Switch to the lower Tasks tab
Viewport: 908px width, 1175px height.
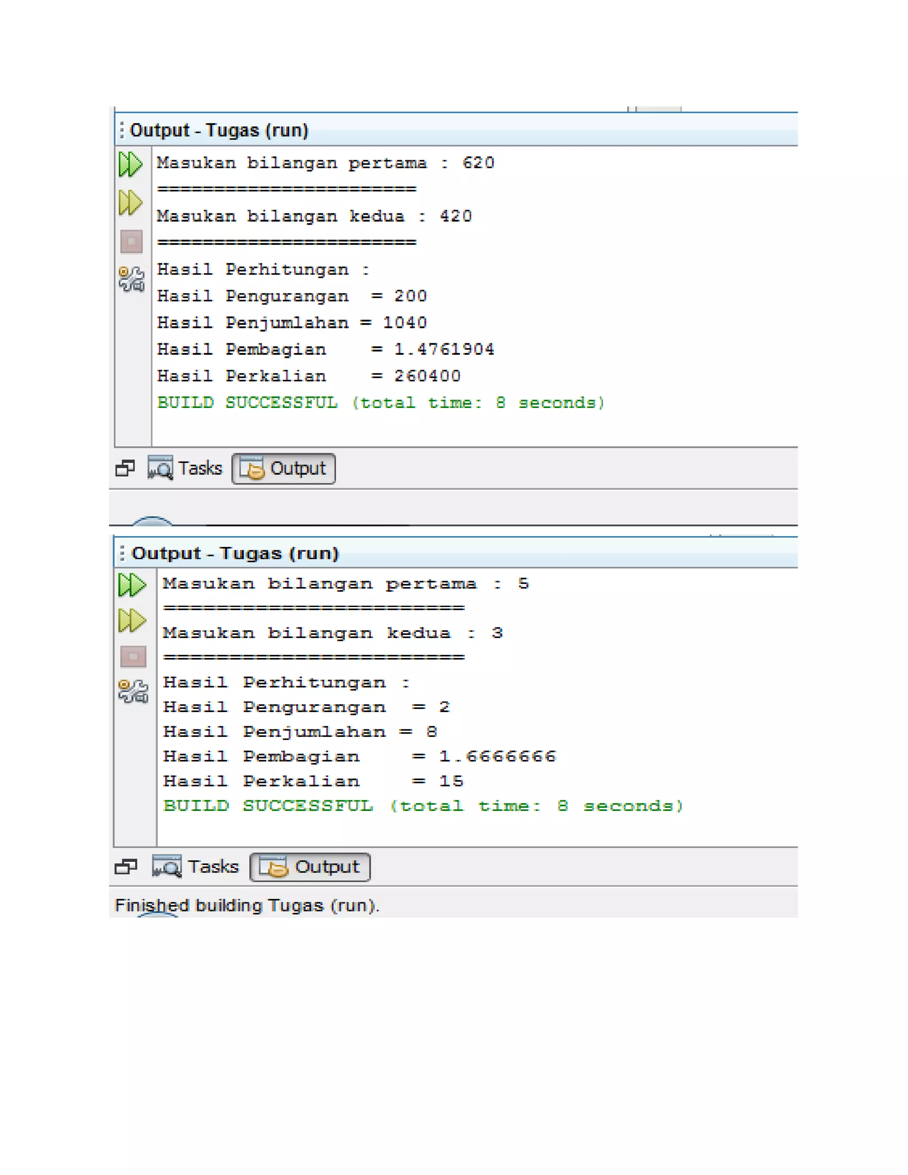pos(196,867)
